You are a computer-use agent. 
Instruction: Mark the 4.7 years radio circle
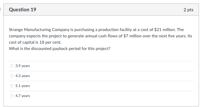[x=12, y=96]
